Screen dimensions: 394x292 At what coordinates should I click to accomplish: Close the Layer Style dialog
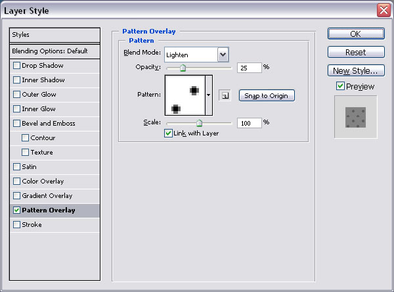point(383,11)
